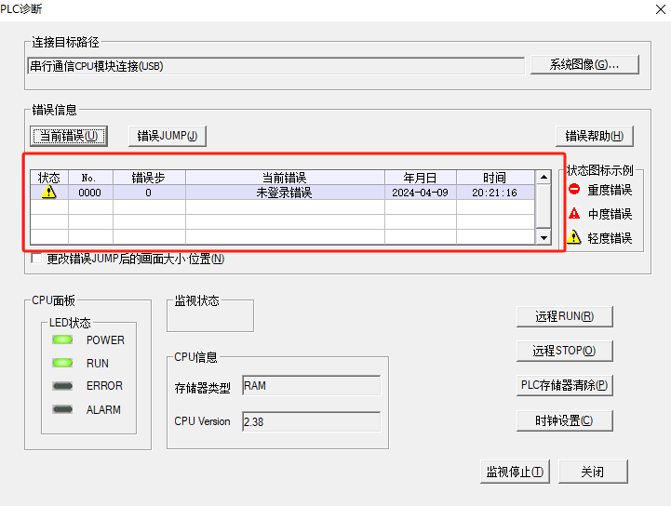The image size is (671, 506).
Task: Click the gray ALARM LED indicator
Action: pos(63,410)
